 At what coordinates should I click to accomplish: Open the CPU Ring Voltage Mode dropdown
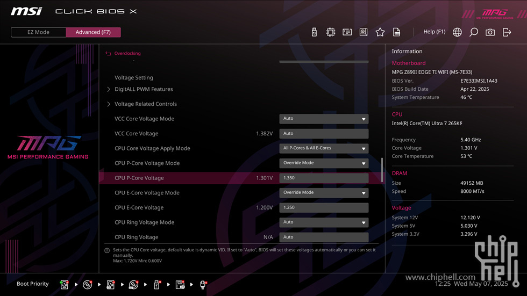[324, 222]
